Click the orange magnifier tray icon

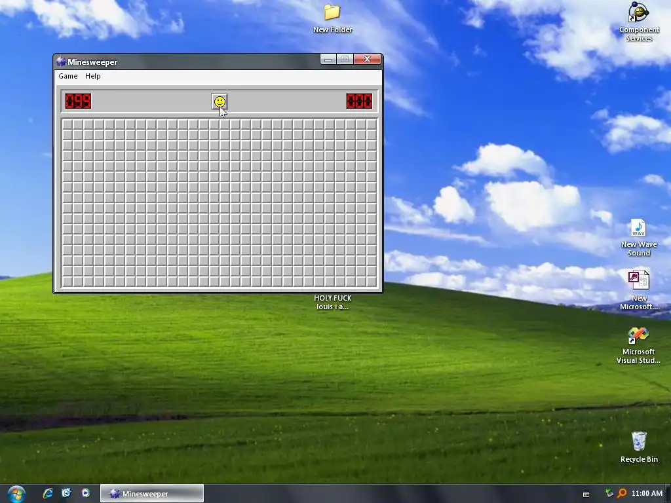(622, 493)
